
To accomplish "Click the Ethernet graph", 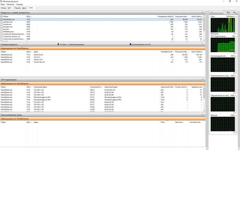I will [x=223, y=124].
